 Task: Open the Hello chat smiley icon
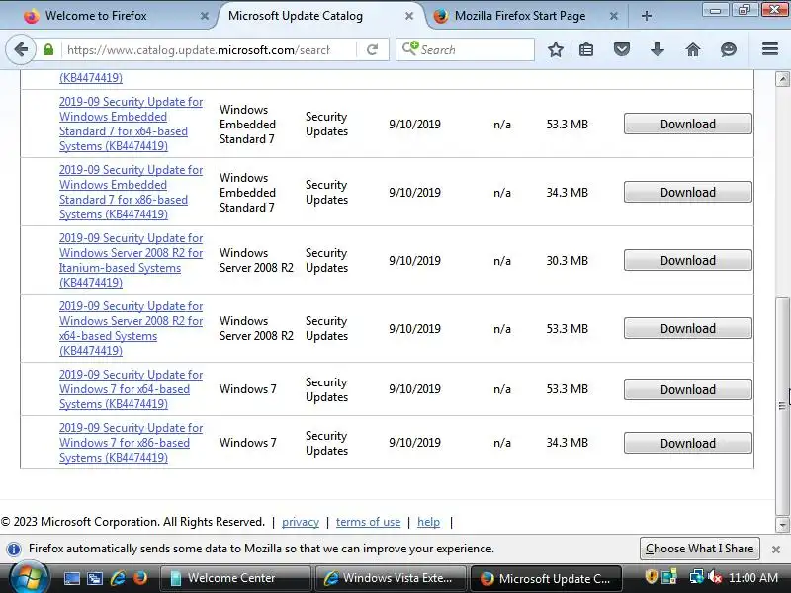pos(729,50)
